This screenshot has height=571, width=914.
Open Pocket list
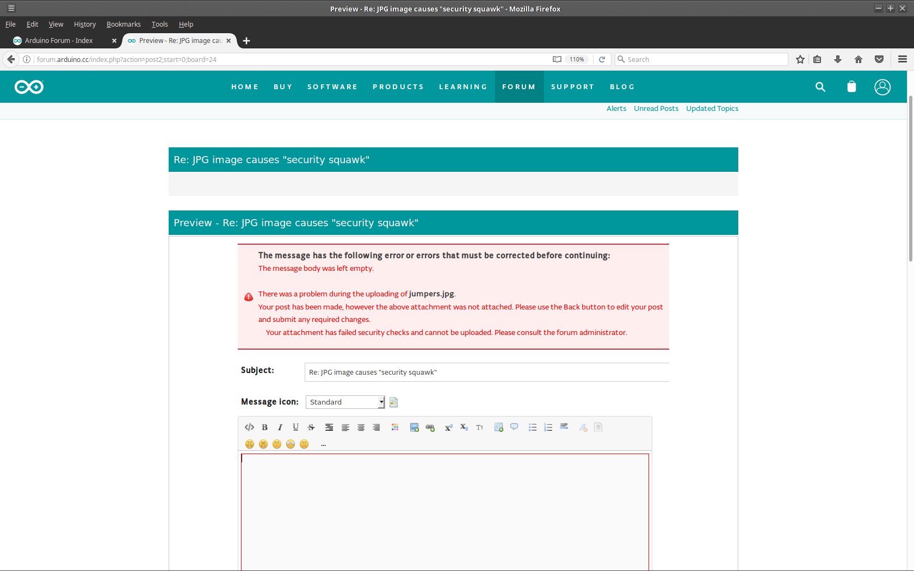tap(879, 60)
